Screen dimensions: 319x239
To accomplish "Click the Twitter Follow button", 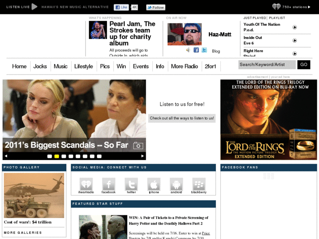I will coord(156,7).
